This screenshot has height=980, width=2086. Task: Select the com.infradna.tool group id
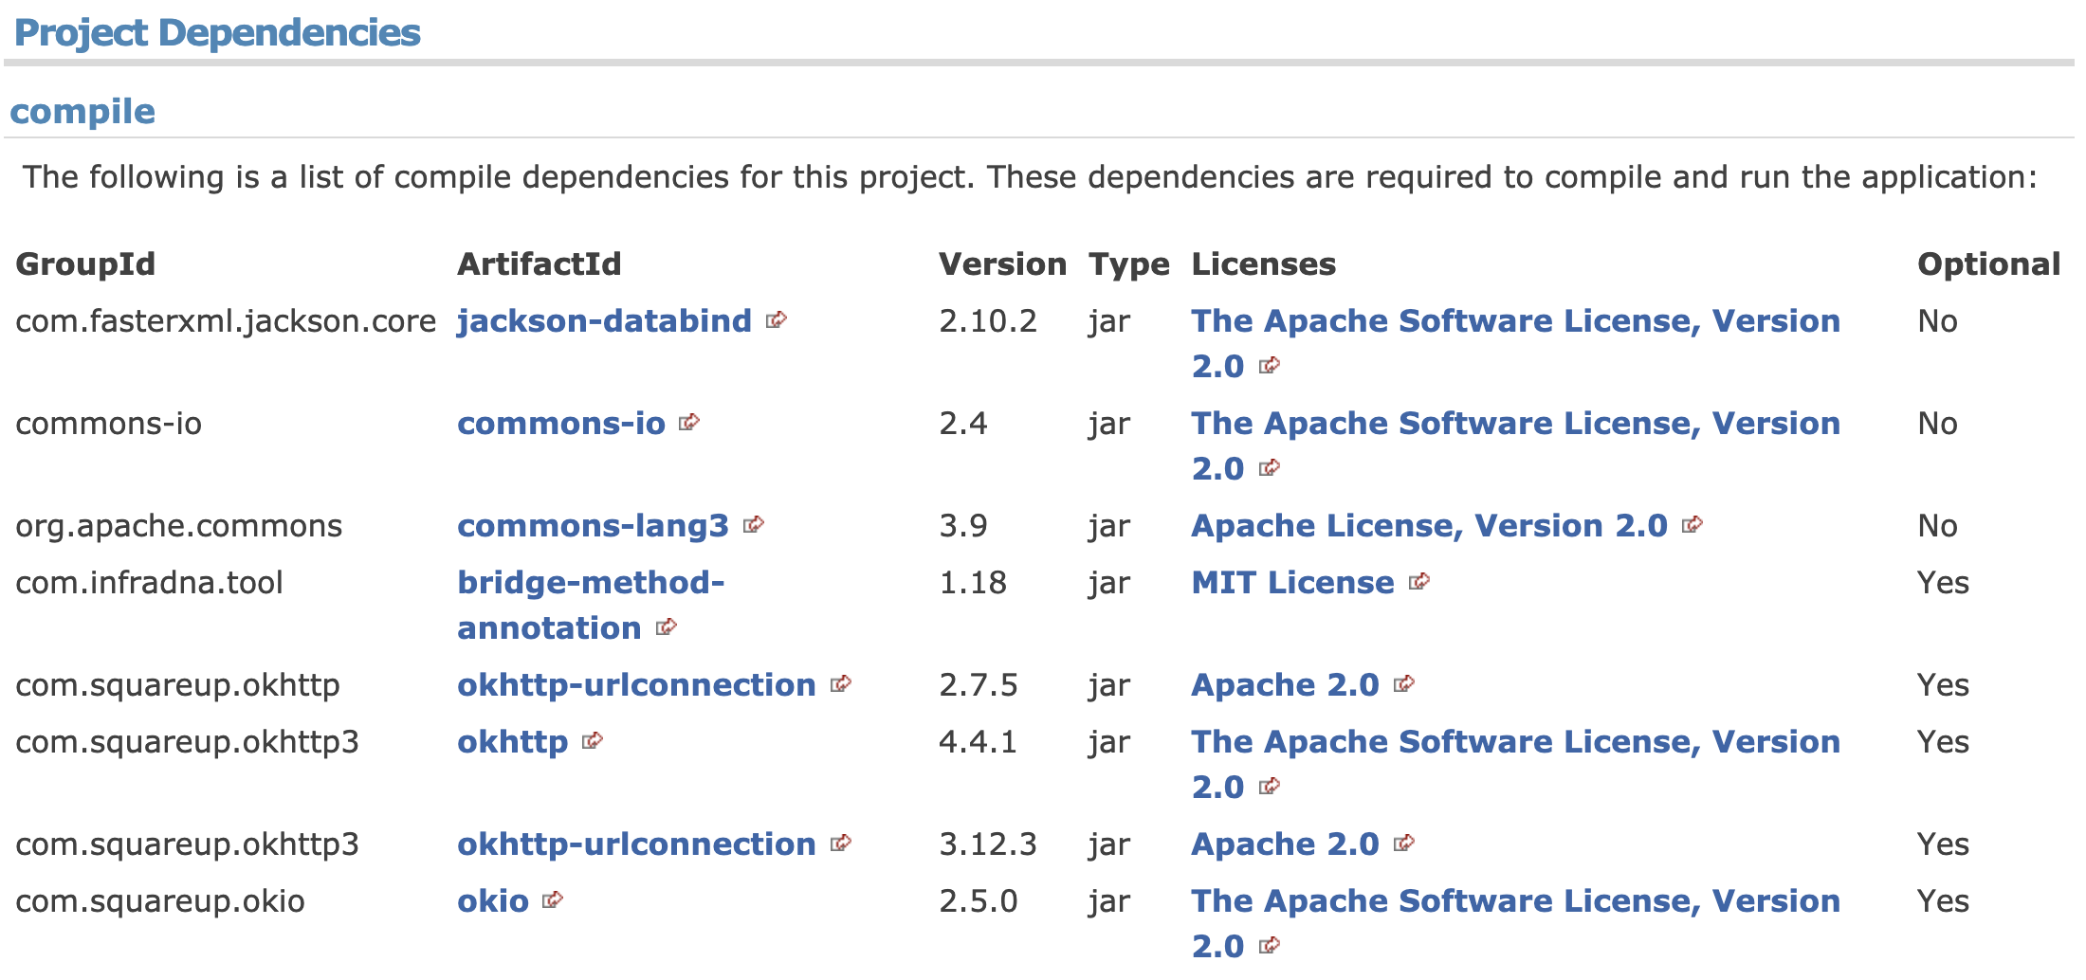149,583
